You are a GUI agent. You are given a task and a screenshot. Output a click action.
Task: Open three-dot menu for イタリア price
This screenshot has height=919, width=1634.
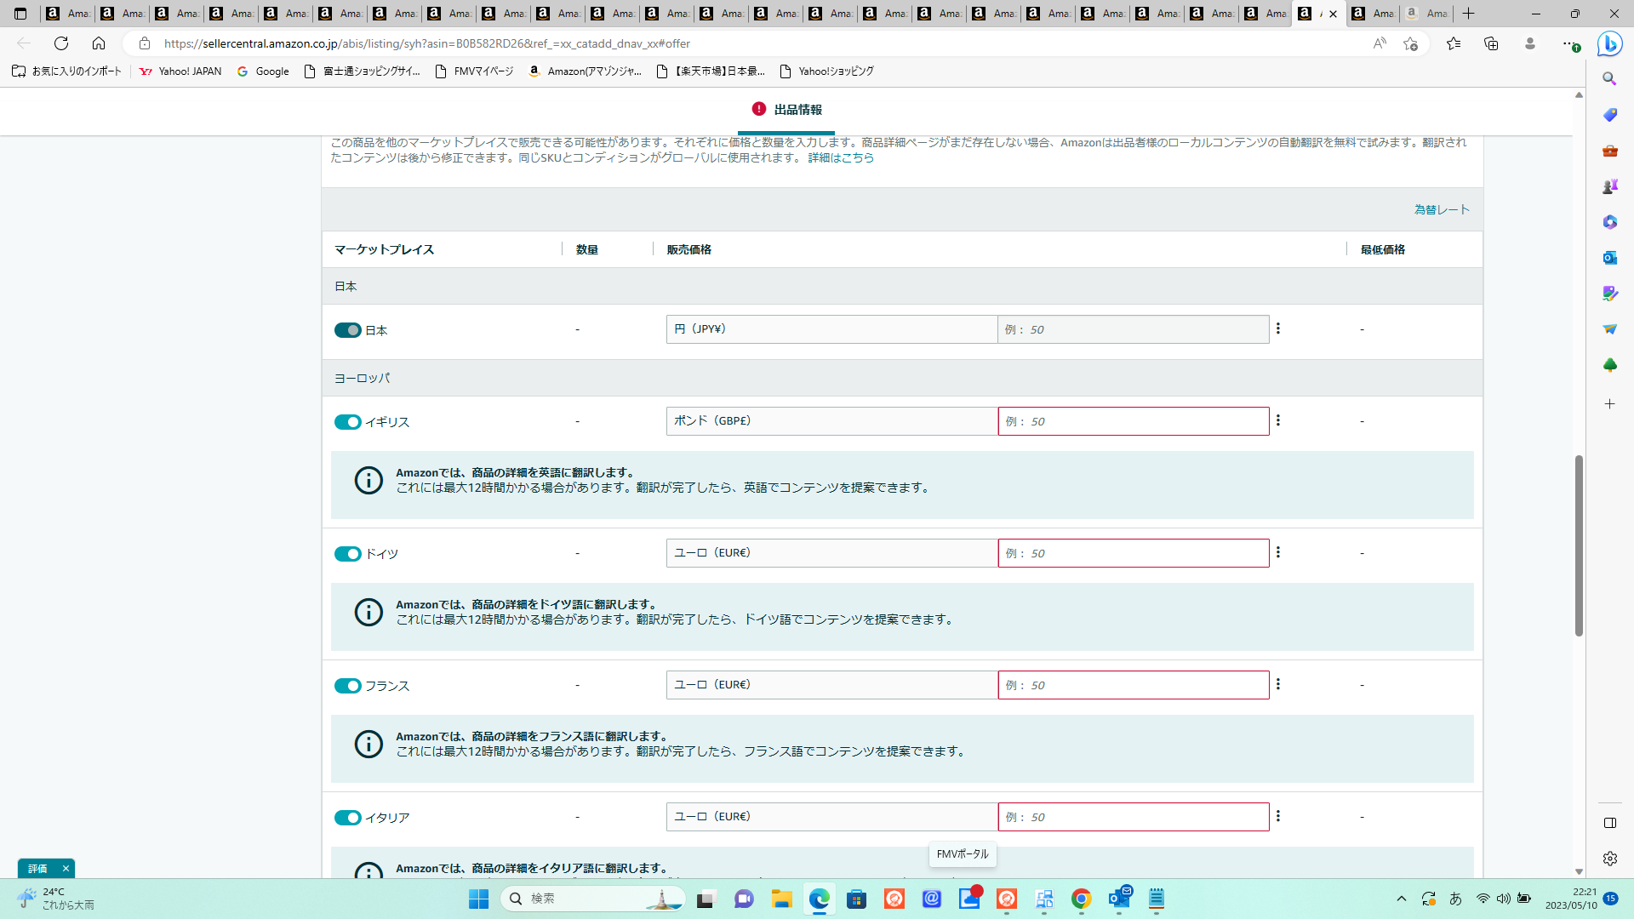[1277, 817]
